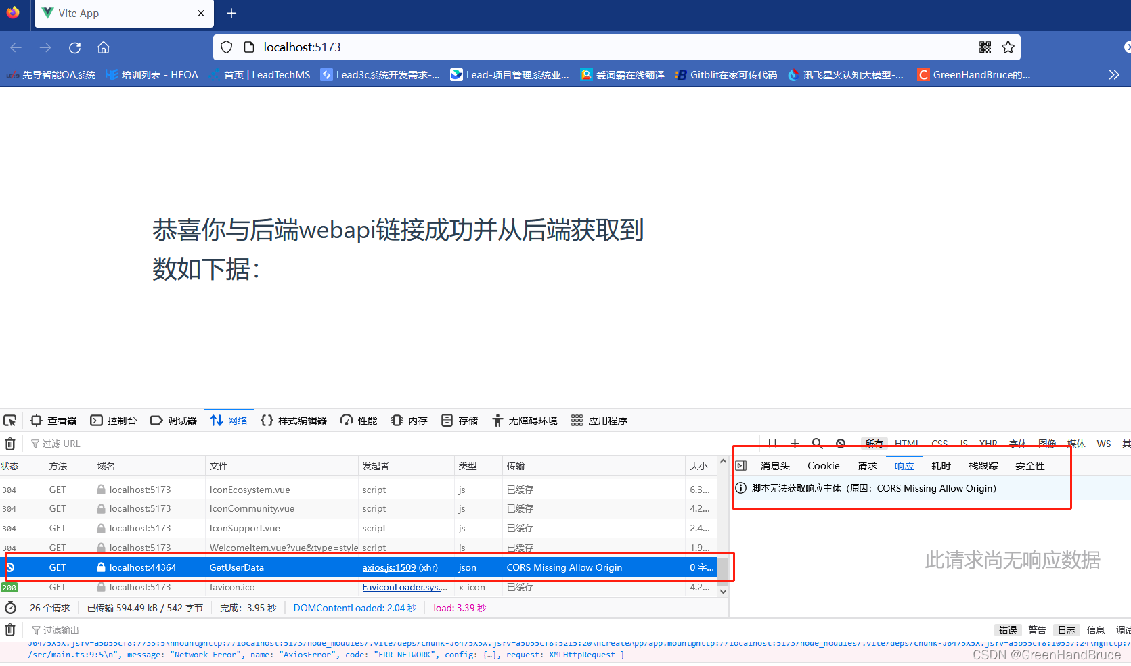
Task: Open the 查看器 inspector panel
Action: pyautogui.click(x=53, y=421)
